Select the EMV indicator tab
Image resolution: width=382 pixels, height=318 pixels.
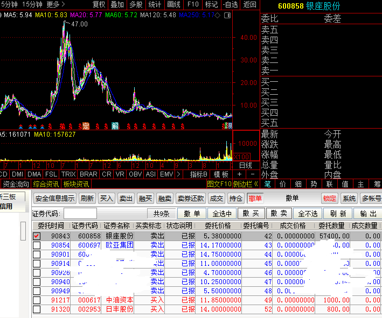pos(166,174)
